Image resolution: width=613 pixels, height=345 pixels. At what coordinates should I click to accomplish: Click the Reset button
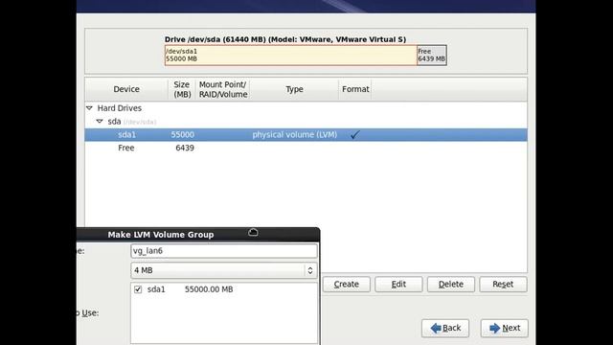[x=503, y=284]
